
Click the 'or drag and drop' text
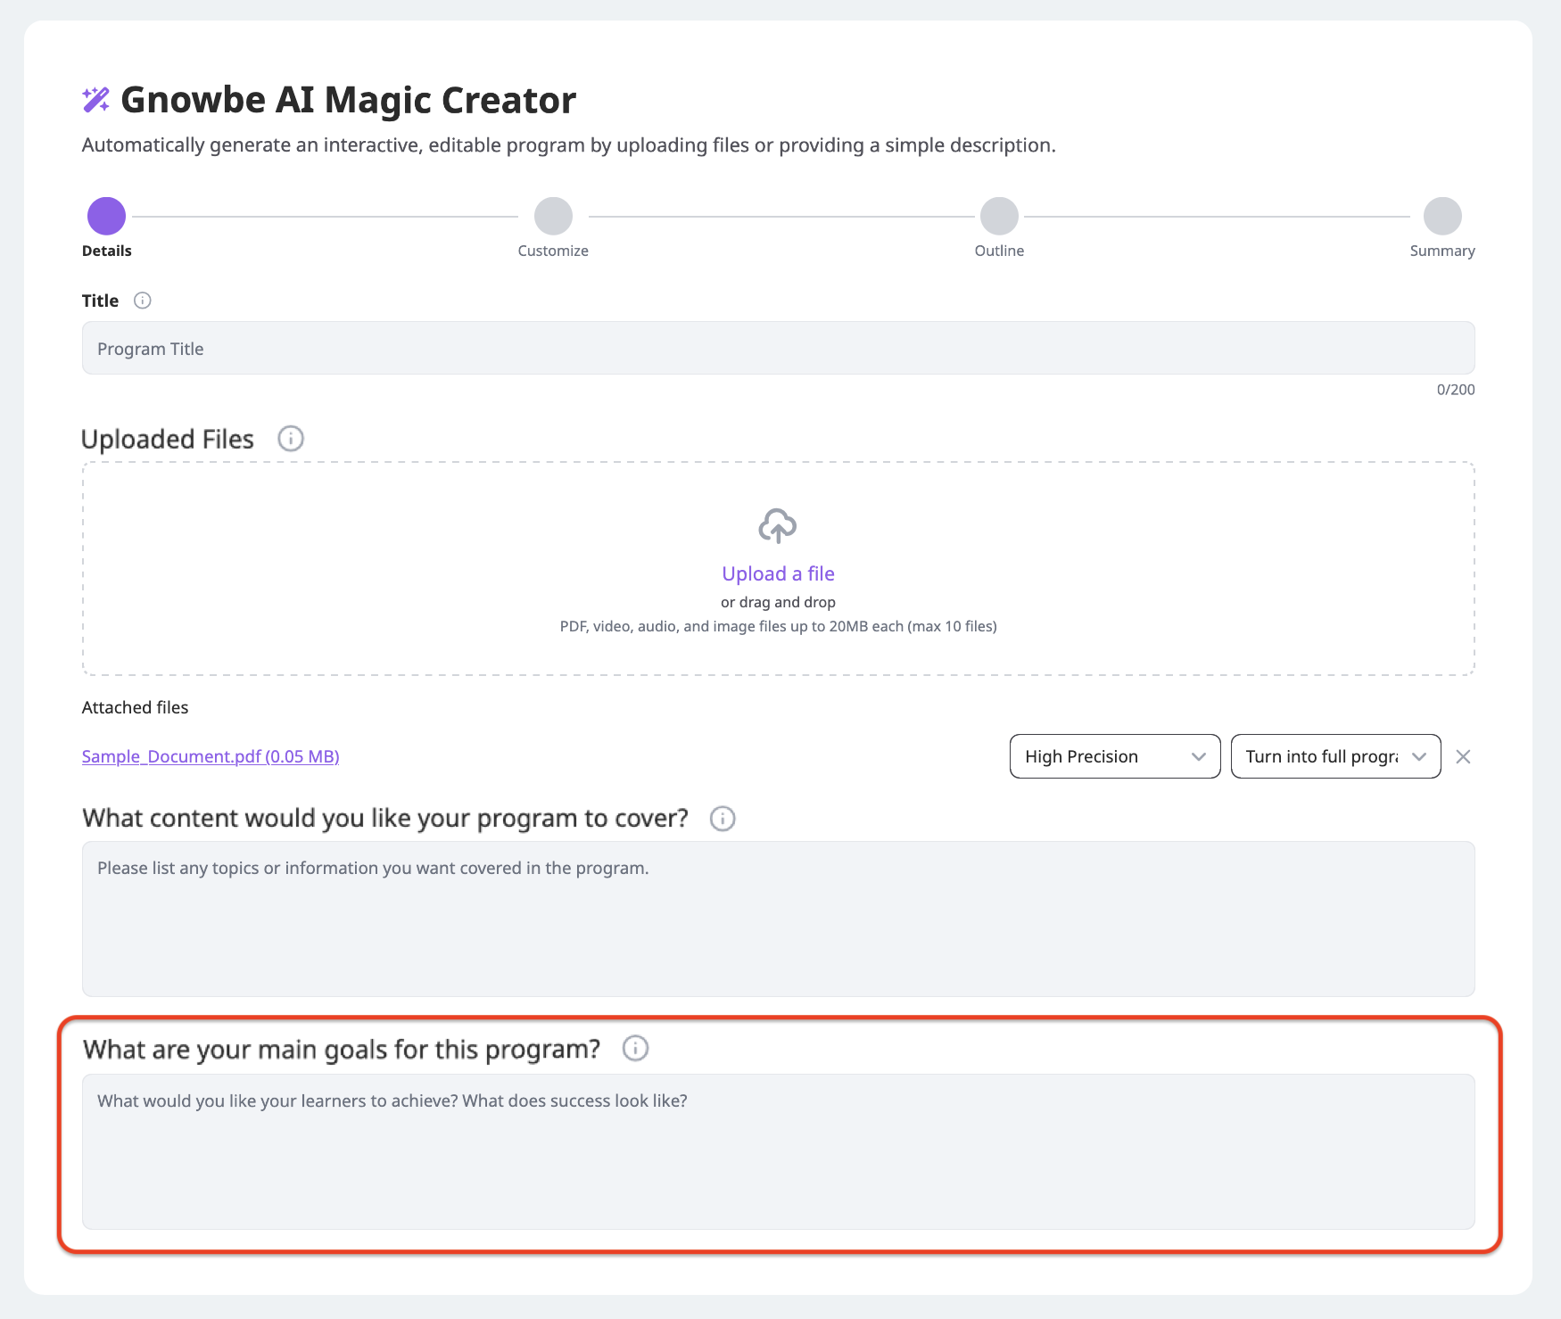pos(778,602)
